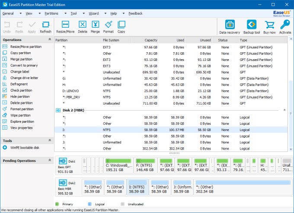This screenshot has height=213, width=294.
Task: Click the Format toolbar icon
Action: coord(109,27)
